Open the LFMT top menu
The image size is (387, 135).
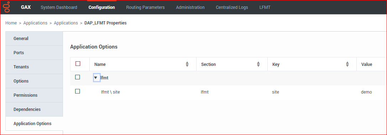pos(265,7)
